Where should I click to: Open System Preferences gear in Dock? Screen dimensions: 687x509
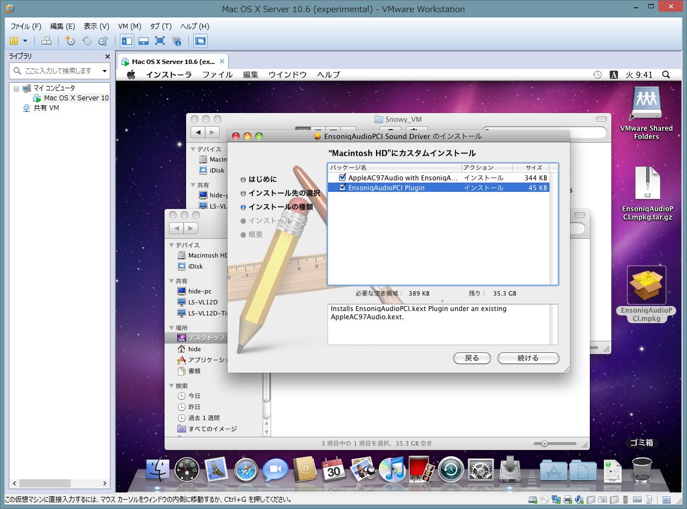click(x=480, y=470)
